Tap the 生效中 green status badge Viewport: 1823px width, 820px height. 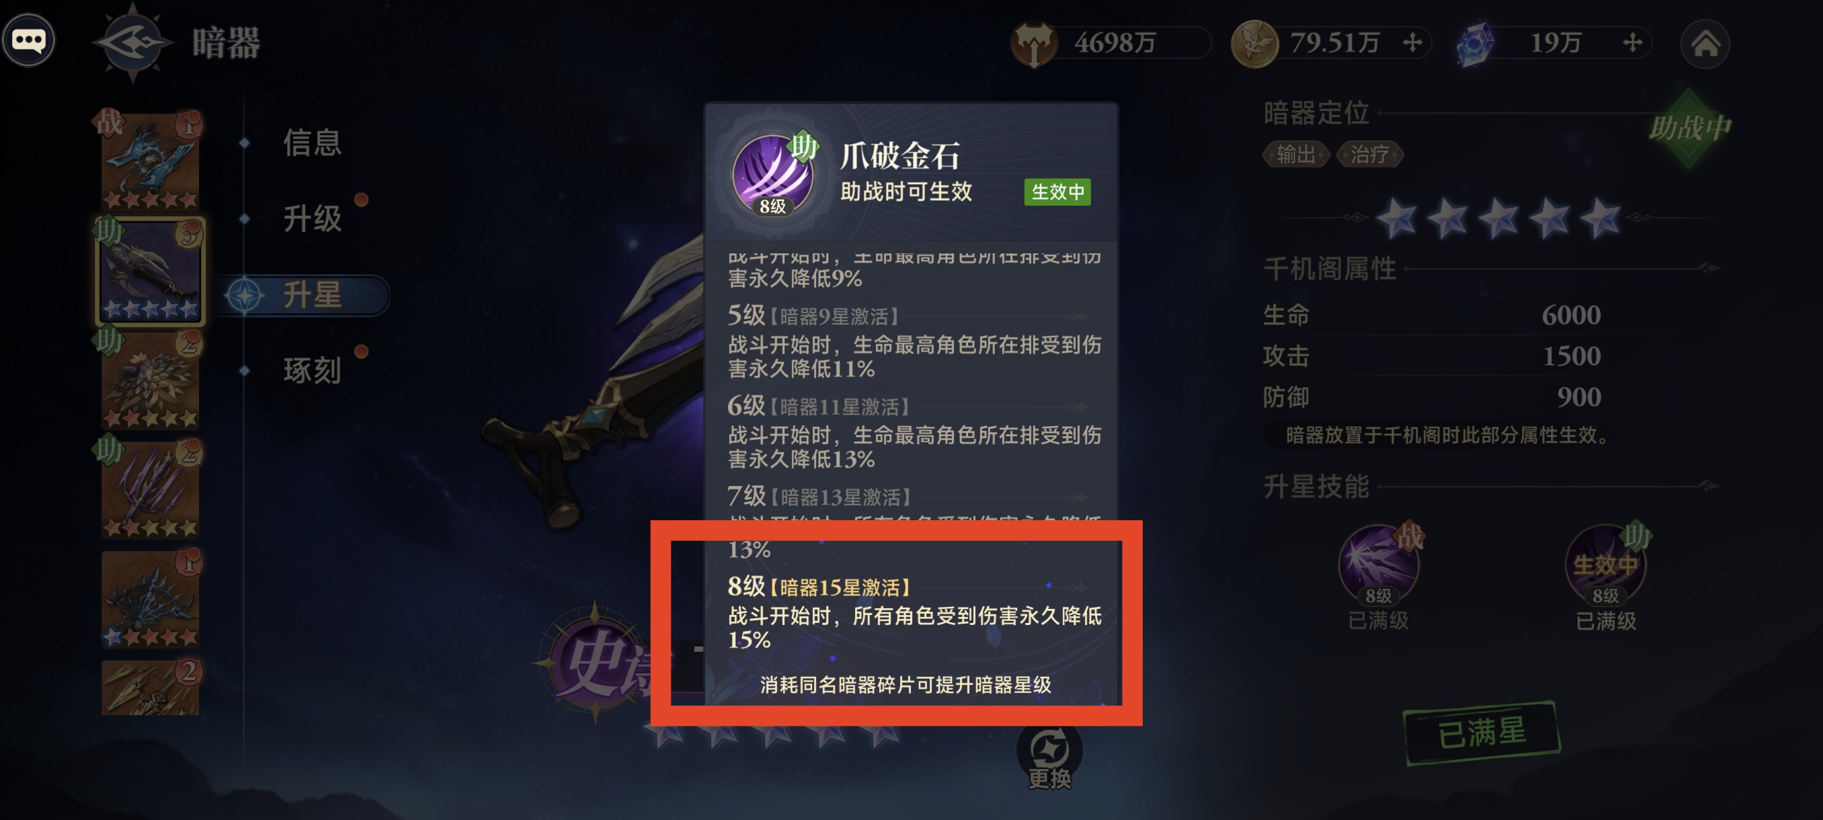pos(1057,192)
